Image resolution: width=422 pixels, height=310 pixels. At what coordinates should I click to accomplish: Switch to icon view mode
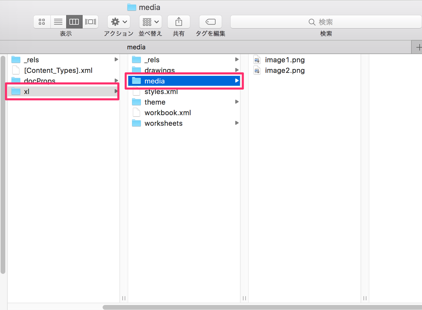point(42,22)
